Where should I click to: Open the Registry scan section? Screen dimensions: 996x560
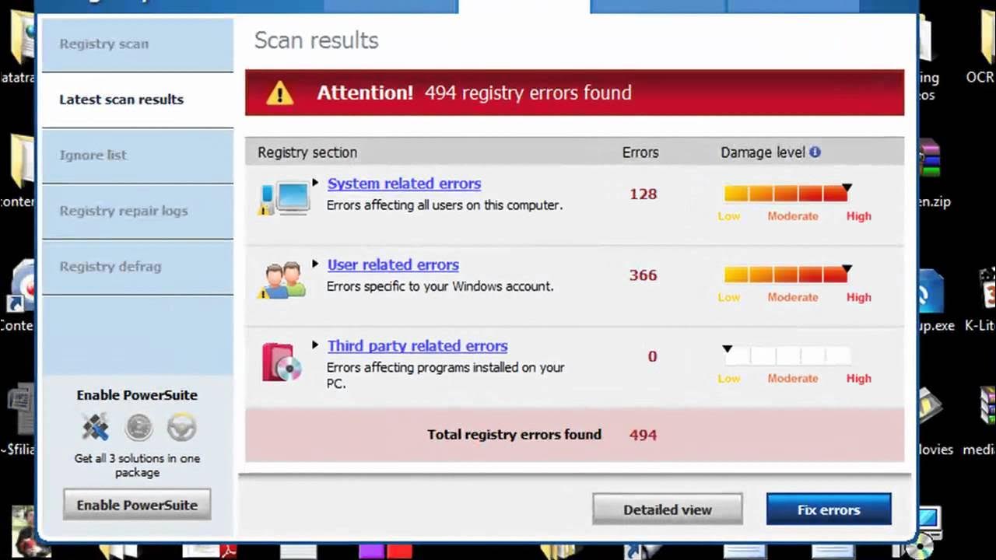coord(138,44)
